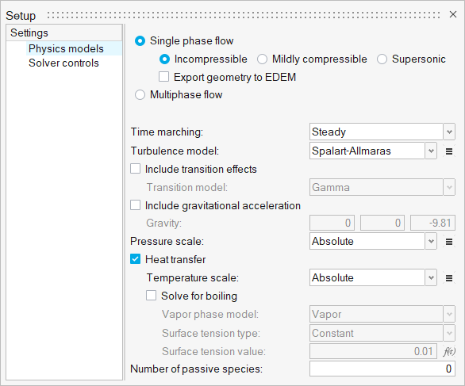465x386 pixels.
Task: Click the Time marching label
Action: pyautogui.click(x=167, y=132)
